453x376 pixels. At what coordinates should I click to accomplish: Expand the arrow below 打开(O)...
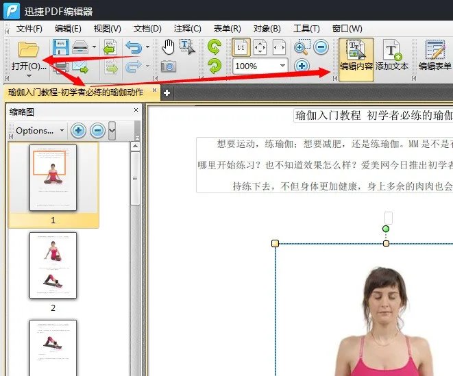(x=29, y=76)
